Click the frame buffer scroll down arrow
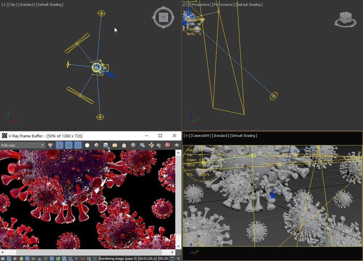 178,246
